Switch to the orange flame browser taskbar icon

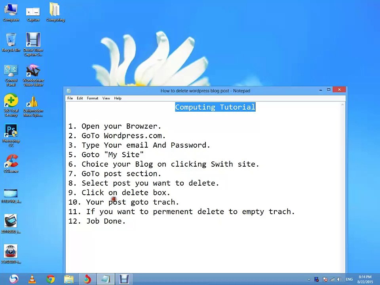point(87,279)
